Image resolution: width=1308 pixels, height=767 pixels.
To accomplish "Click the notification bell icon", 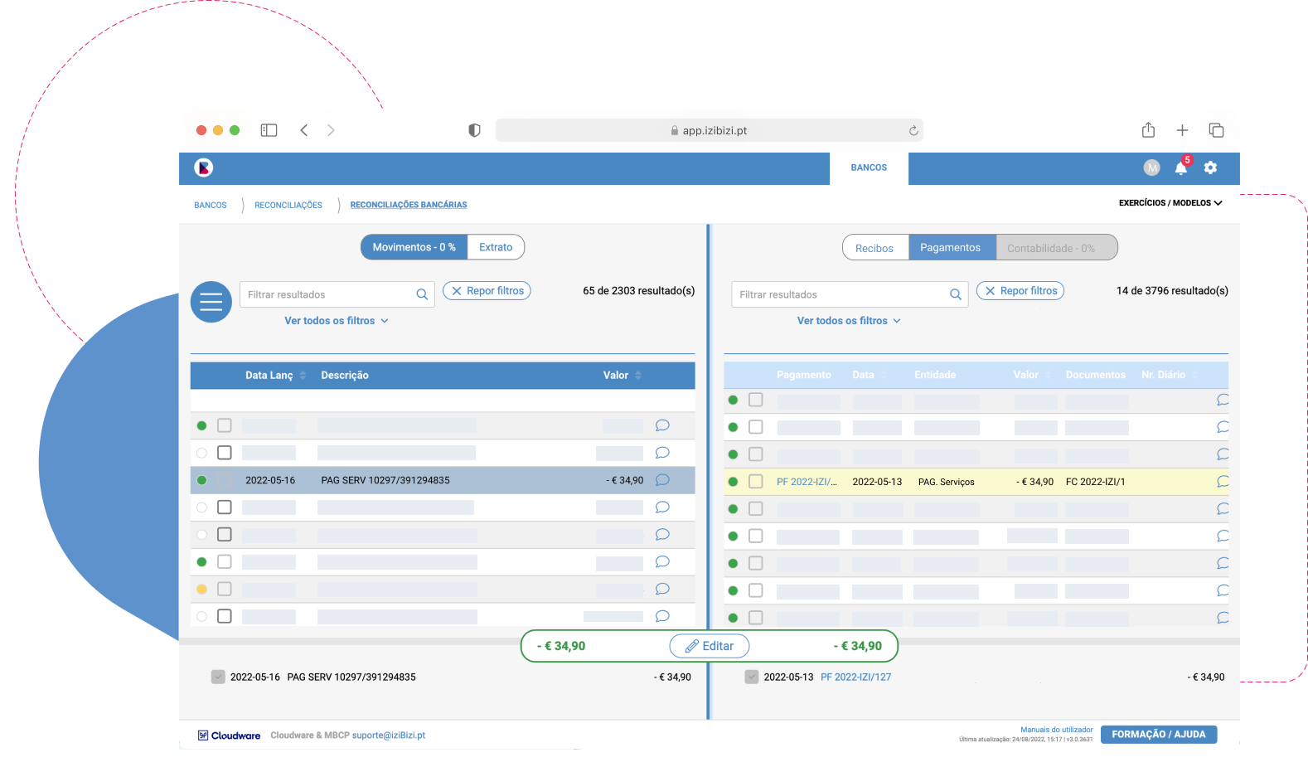I will point(1180,168).
